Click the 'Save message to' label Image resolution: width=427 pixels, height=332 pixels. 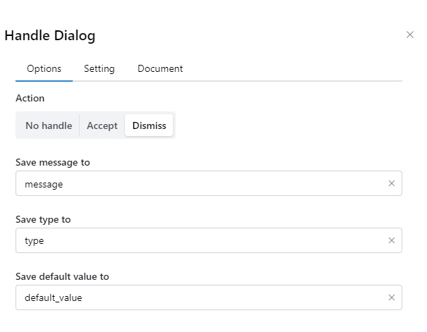click(x=53, y=162)
